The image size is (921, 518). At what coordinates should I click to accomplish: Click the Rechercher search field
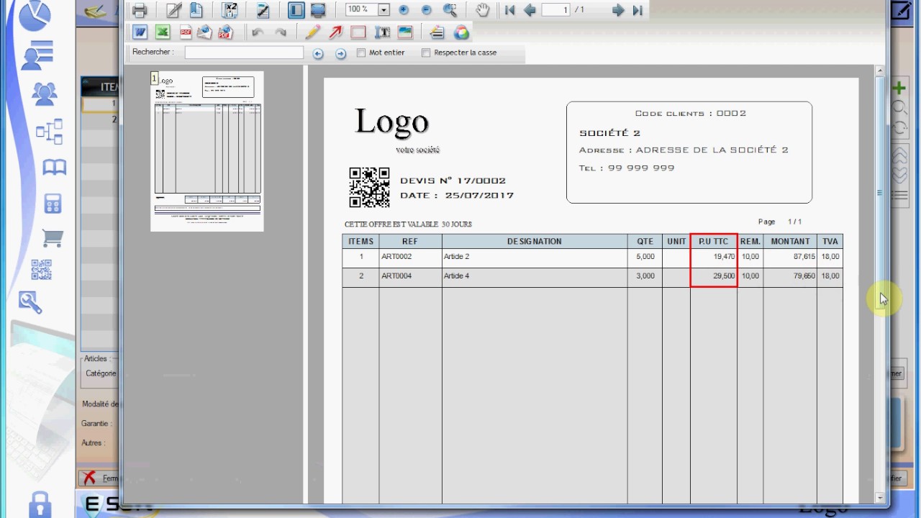point(244,53)
